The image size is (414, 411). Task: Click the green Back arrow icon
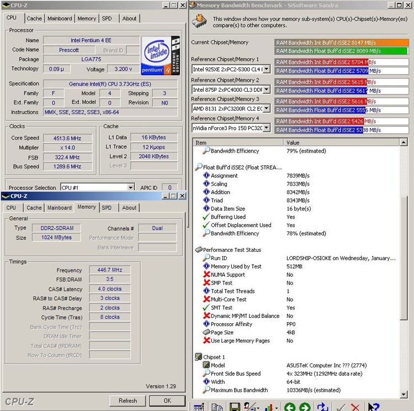[290, 407]
